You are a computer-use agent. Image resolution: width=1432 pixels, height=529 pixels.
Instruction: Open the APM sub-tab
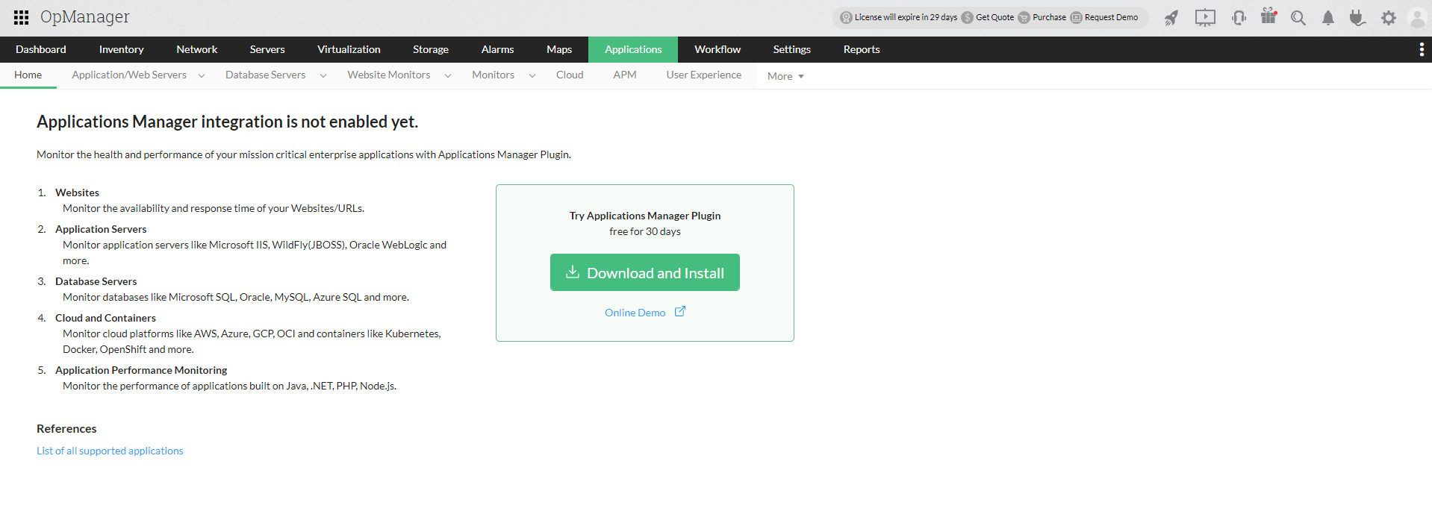pyautogui.click(x=625, y=75)
